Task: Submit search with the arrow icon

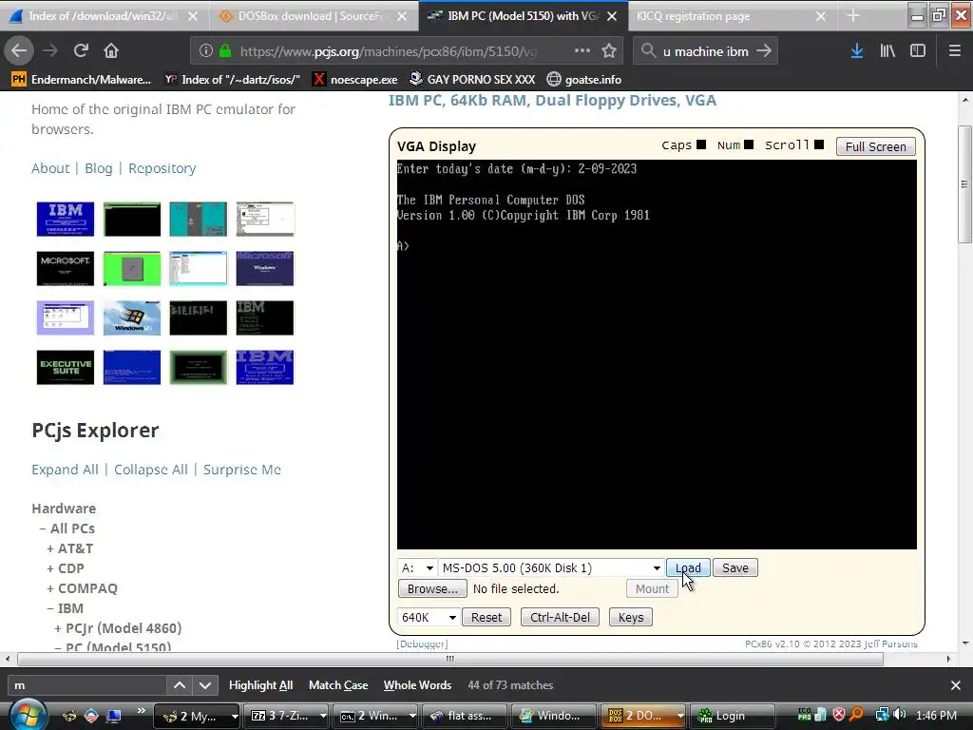Action: click(765, 51)
